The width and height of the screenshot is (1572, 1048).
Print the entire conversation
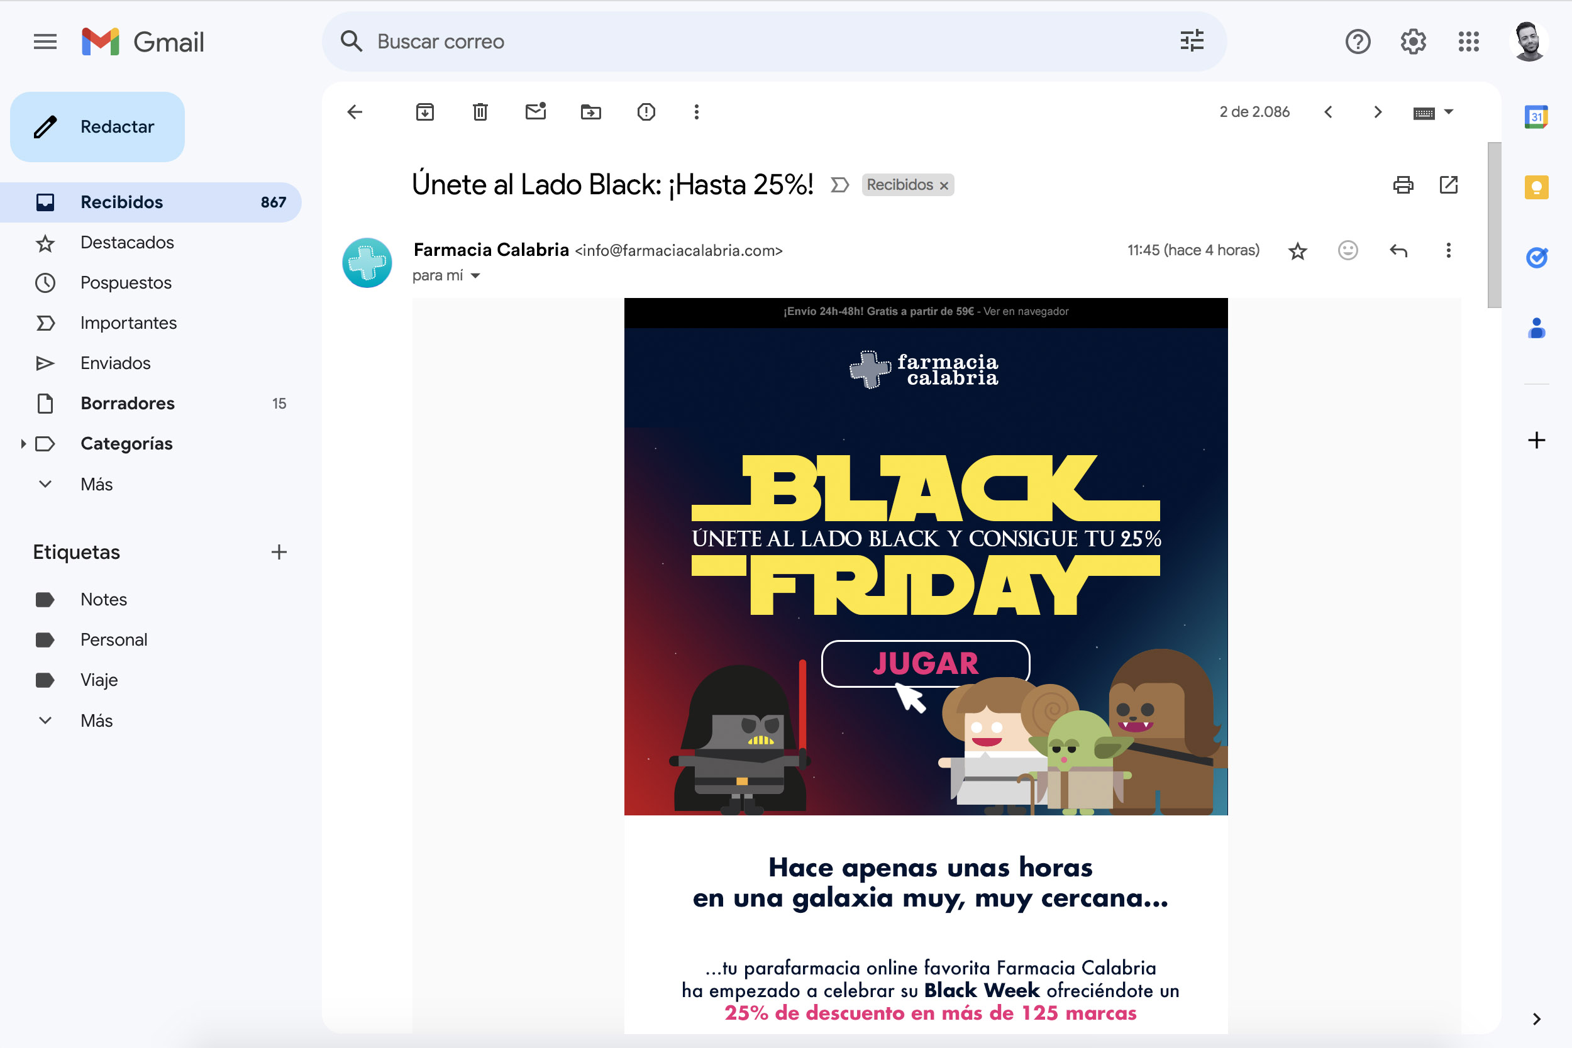[x=1403, y=184]
